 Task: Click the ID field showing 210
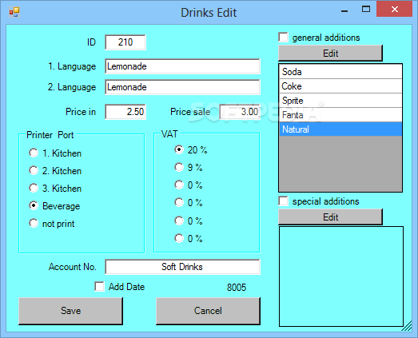125,42
